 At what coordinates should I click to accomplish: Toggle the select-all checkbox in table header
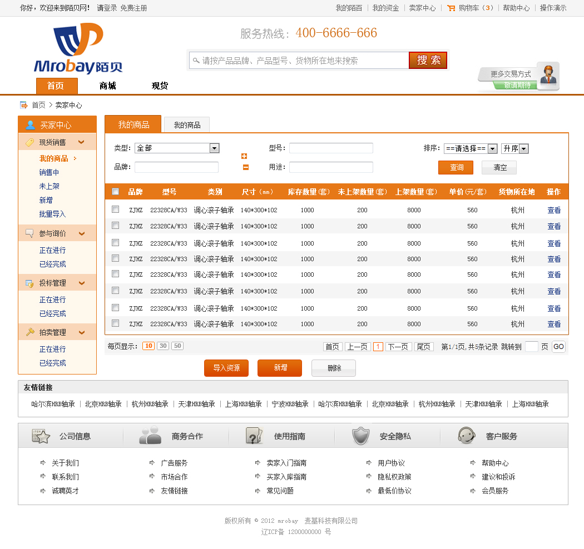[x=116, y=192]
